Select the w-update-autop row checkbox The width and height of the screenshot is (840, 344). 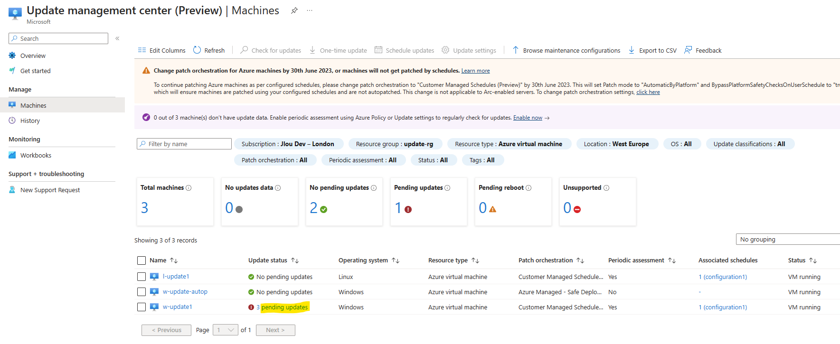142,292
